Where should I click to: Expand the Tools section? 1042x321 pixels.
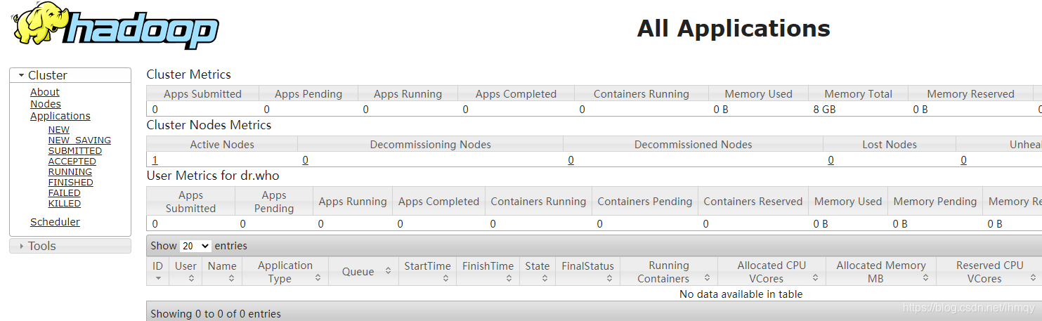[70, 246]
